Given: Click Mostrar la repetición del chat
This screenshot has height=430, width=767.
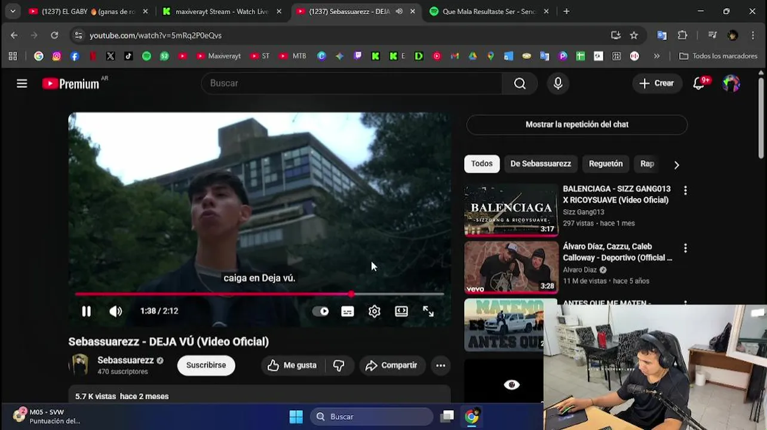Looking at the screenshot, I should click(x=576, y=124).
